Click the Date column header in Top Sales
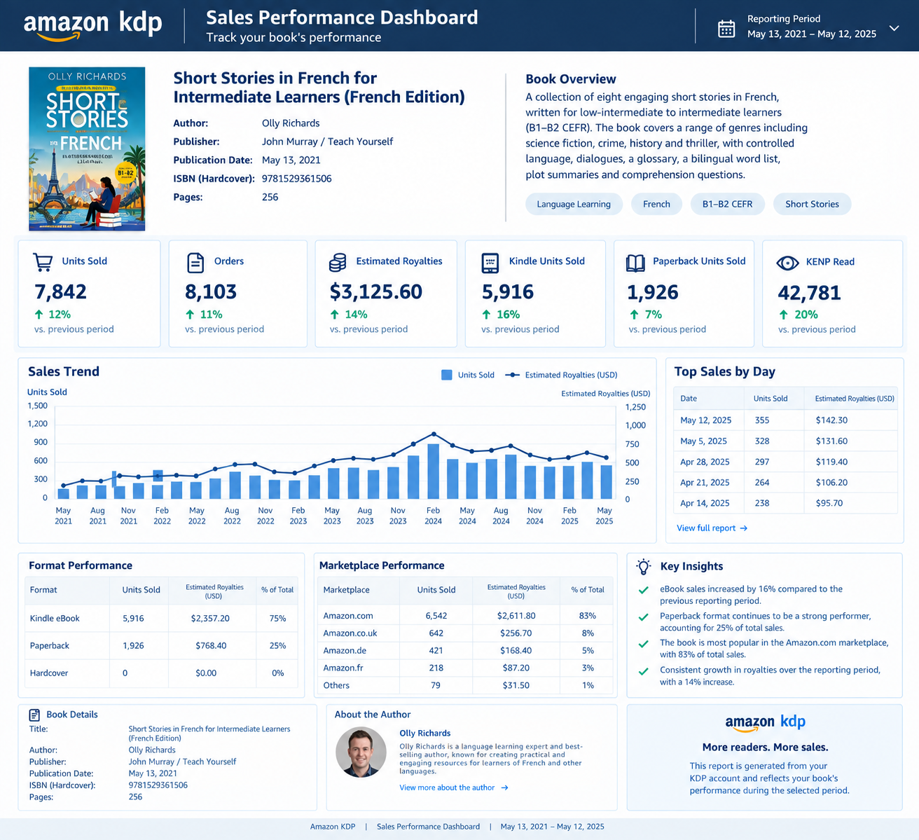 click(689, 399)
